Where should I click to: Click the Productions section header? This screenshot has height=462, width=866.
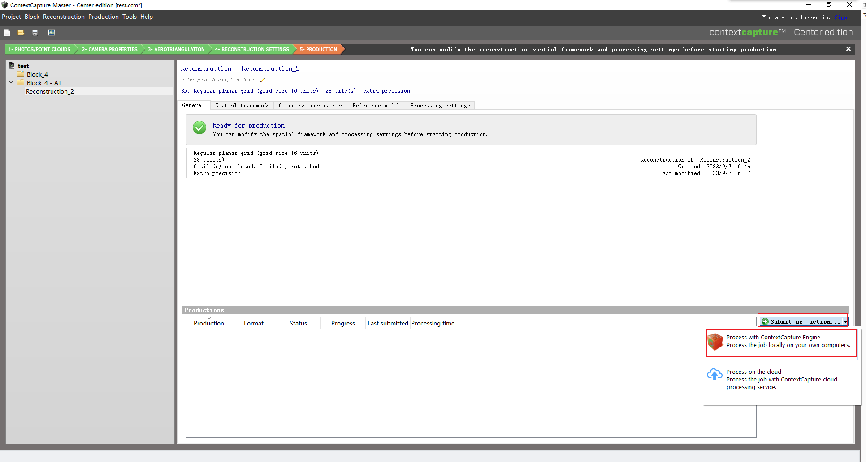[x=515, y=310]
